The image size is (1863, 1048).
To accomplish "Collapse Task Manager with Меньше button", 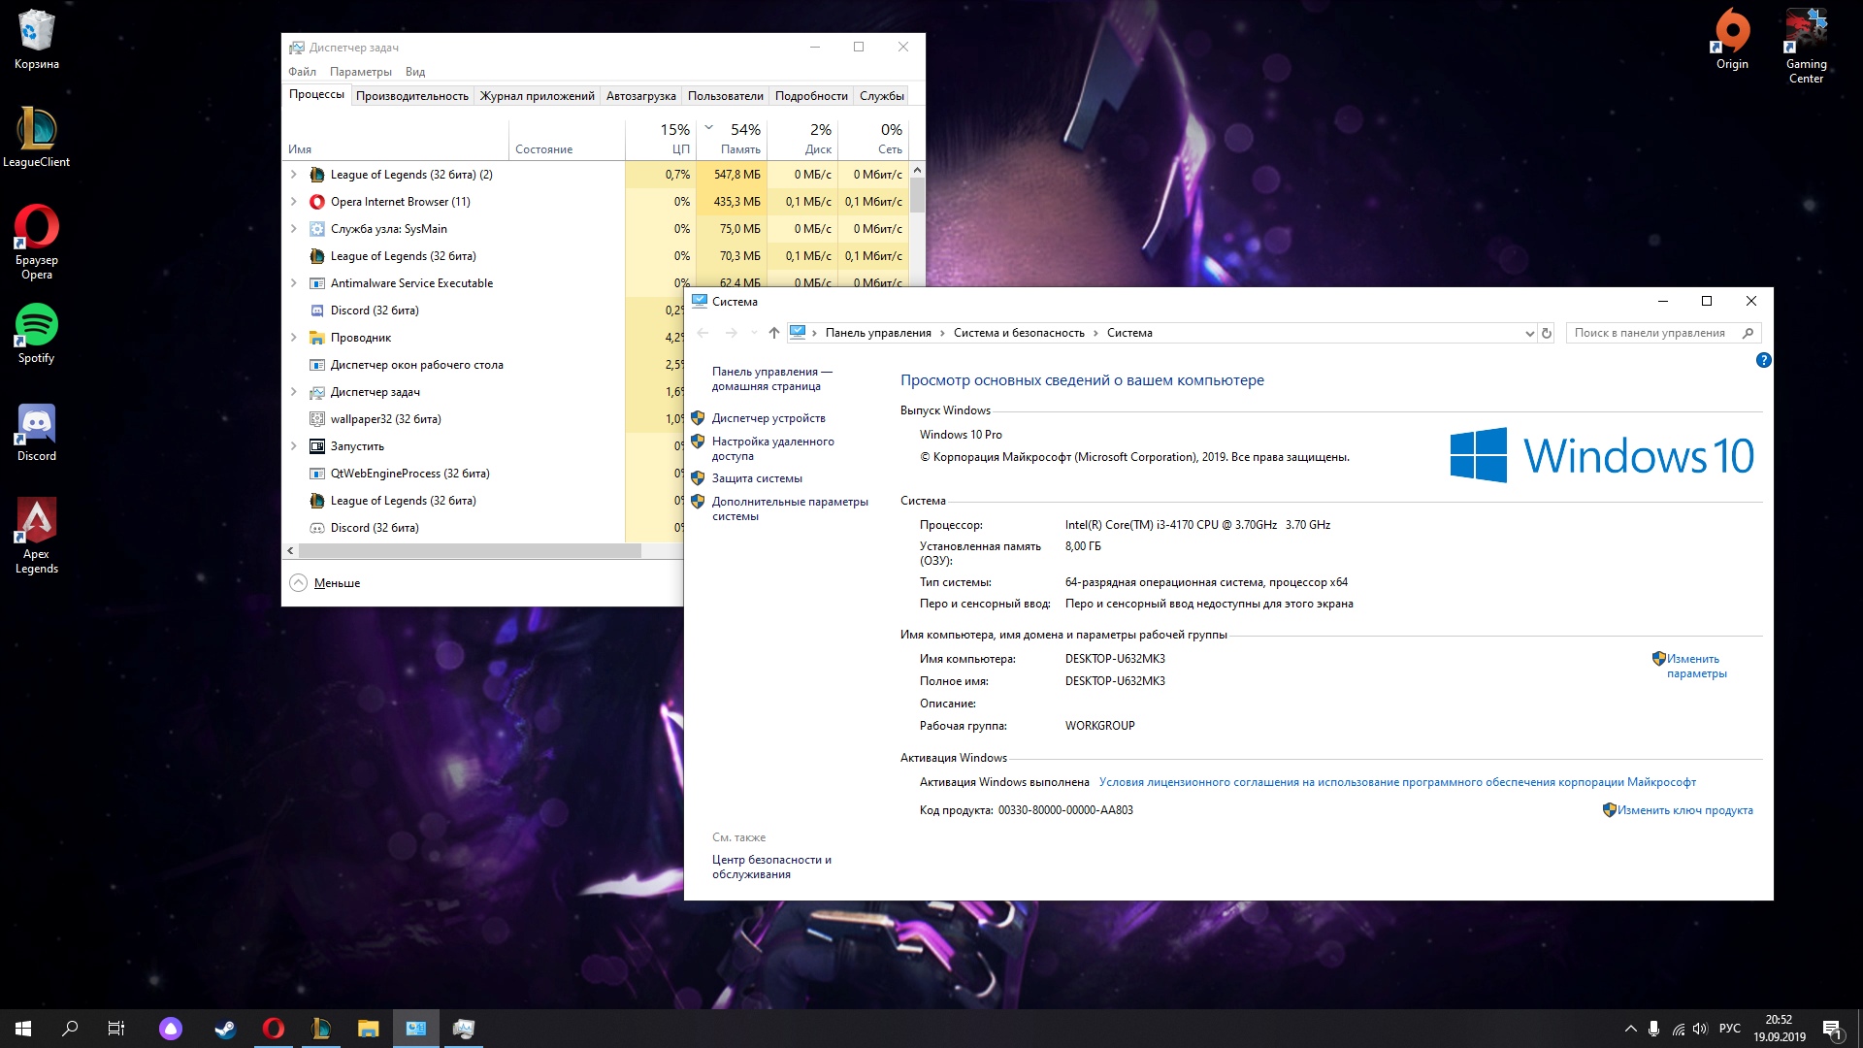I will point(325,582).
